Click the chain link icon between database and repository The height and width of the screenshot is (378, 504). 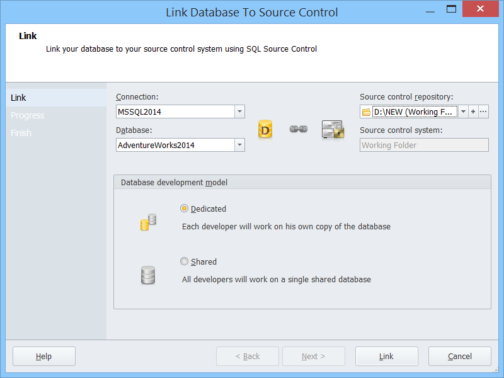point(298,128)
